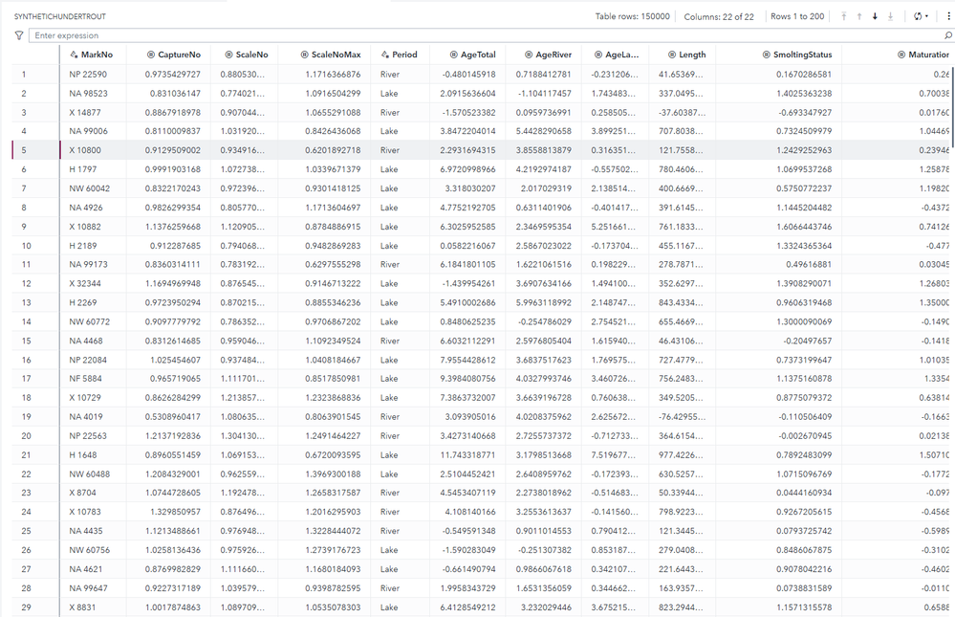The width and height of the screenshot is (955, 617).
Task: Click the filter funnel icon
Action: click(19, 35)
